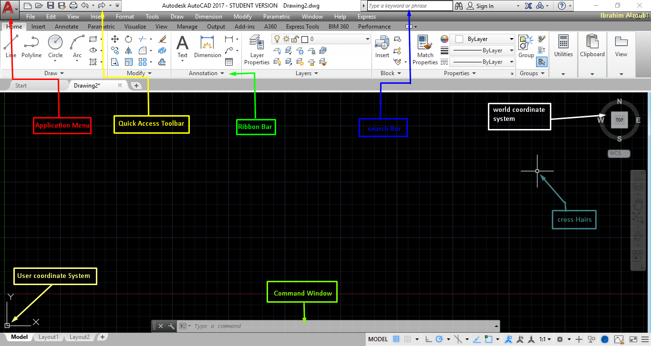Image resolution: width=651 pixels, height=346 pixels.
Task: Open the Format menu
Action: tap(125, 17)
